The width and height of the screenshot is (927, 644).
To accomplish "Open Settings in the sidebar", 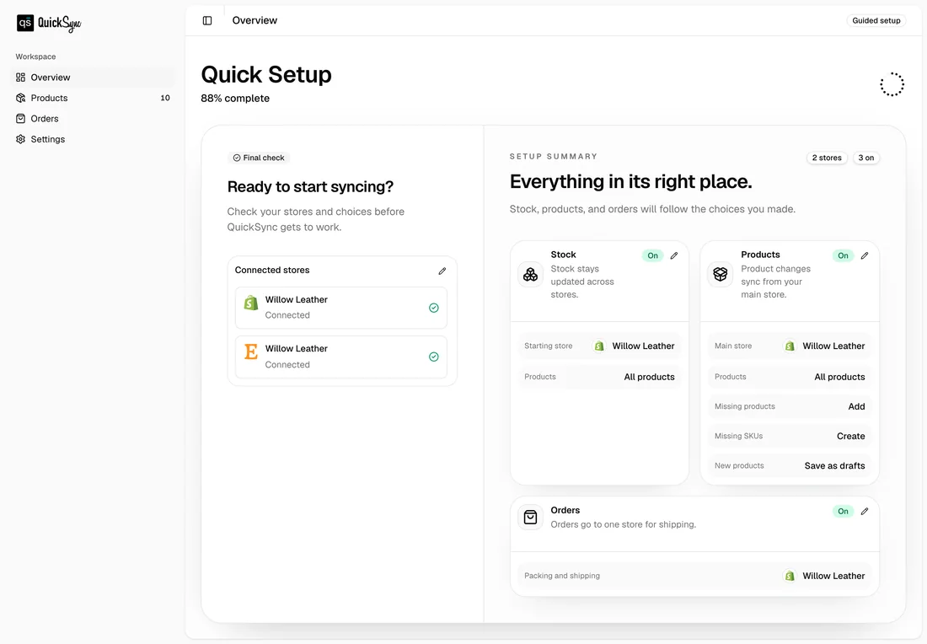I will tap(93, 140).
